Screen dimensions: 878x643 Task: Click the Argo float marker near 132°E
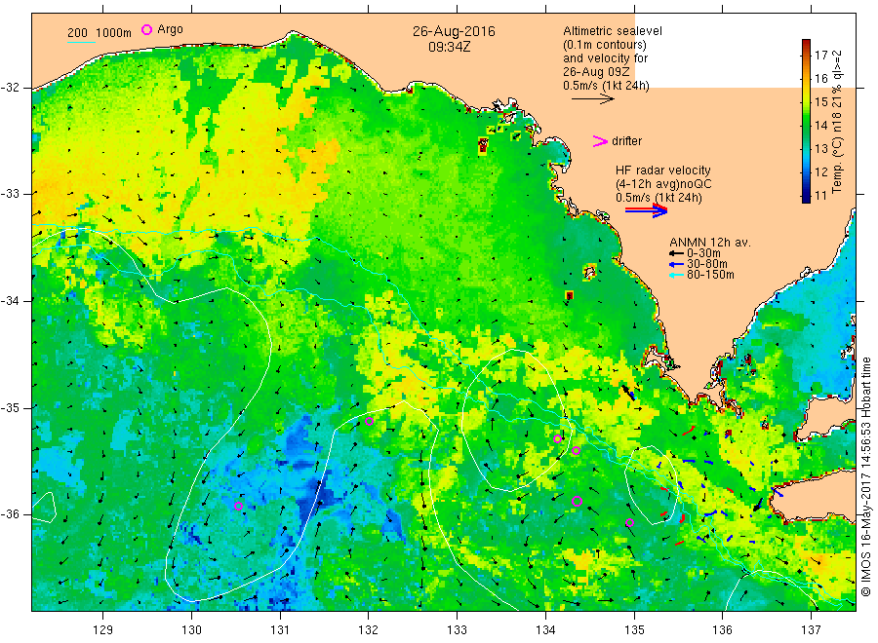click(x=369, y=421)
